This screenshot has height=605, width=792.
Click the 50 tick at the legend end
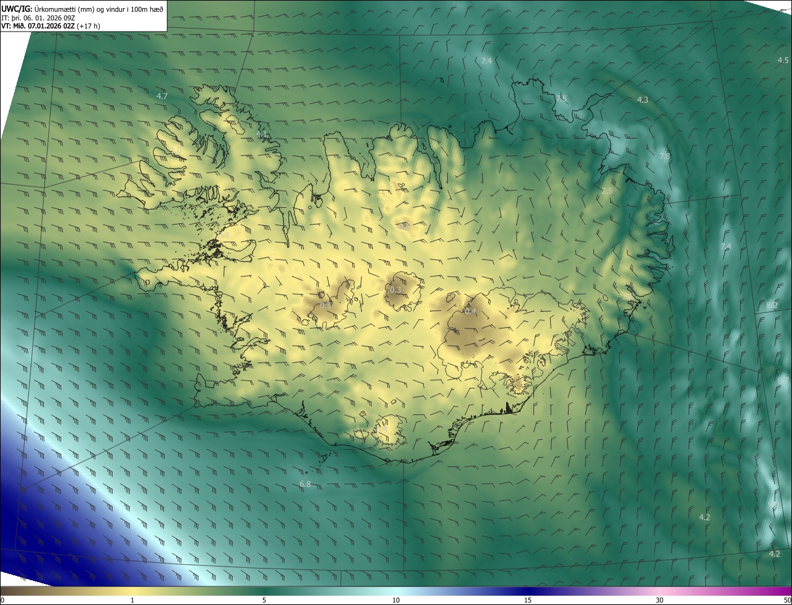[786, 600]
